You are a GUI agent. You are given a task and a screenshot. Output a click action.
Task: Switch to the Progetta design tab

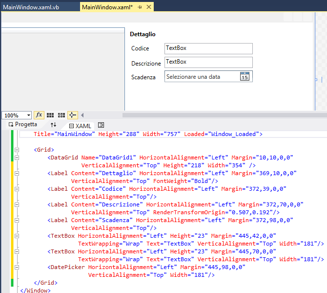coord(23,124)
